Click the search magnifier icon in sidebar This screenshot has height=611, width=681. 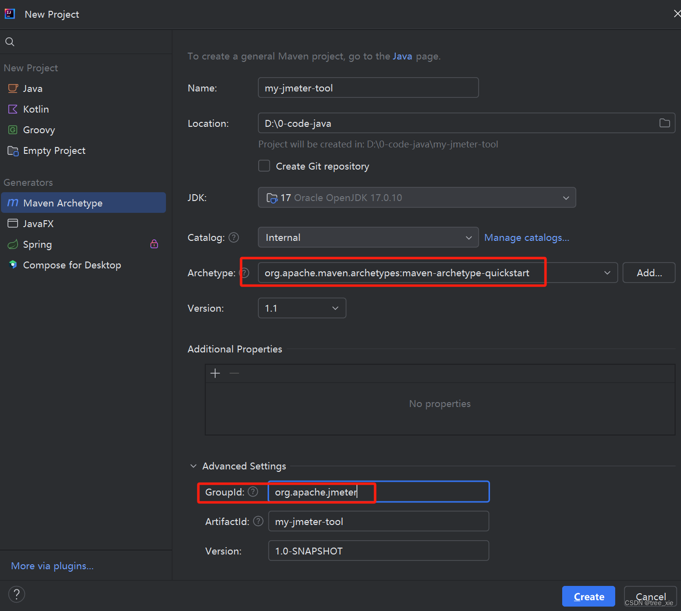10,42
